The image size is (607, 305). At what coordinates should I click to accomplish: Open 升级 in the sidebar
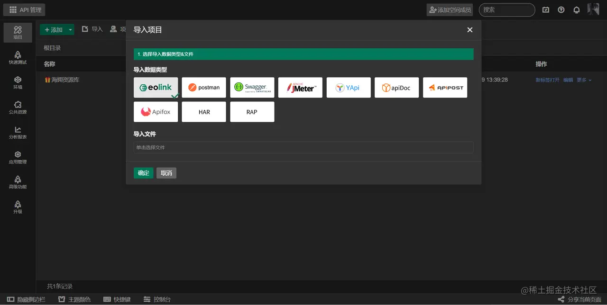tap(18, 207)
